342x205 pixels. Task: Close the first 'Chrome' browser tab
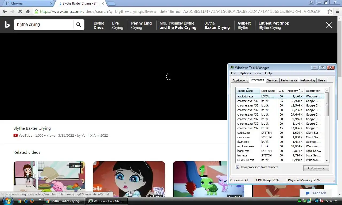51,3
